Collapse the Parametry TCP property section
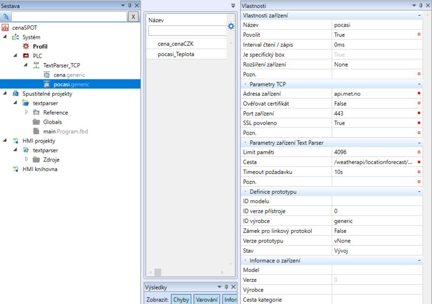This screenshot has height=304, width=432. [x=419, y=85]
